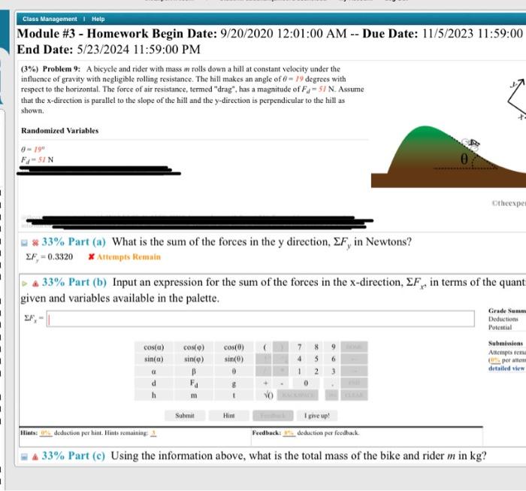Insert the Fd variable key
Screen dimensions: 526x491
[x=194, y=383]
